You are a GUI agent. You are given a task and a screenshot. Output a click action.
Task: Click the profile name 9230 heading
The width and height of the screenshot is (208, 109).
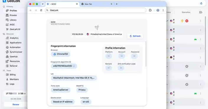[x=53, y=22]
